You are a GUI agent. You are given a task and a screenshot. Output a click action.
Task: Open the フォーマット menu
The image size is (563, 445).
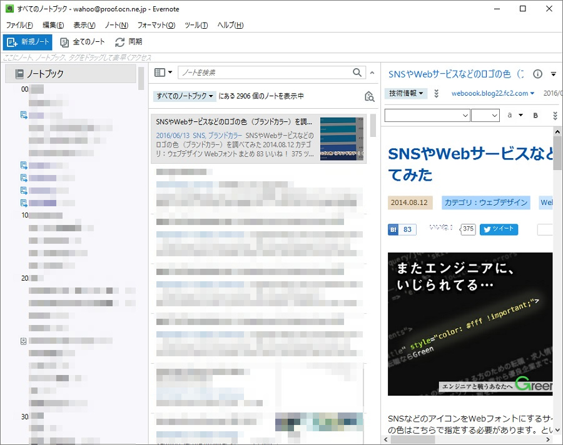coord(157,25)
